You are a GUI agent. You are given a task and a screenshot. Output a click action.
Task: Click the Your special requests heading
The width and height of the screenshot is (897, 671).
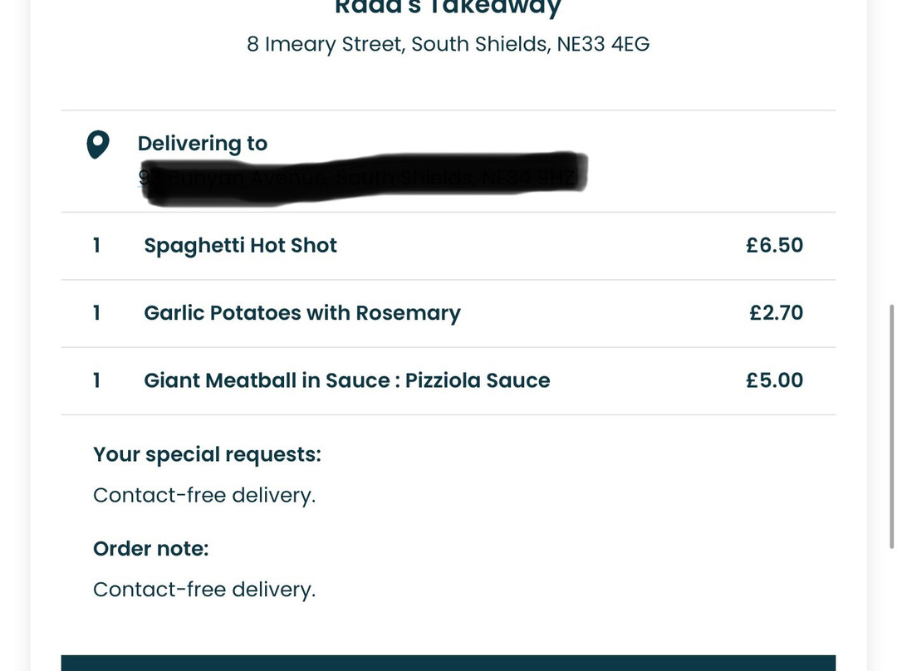(x=207, y=454)
